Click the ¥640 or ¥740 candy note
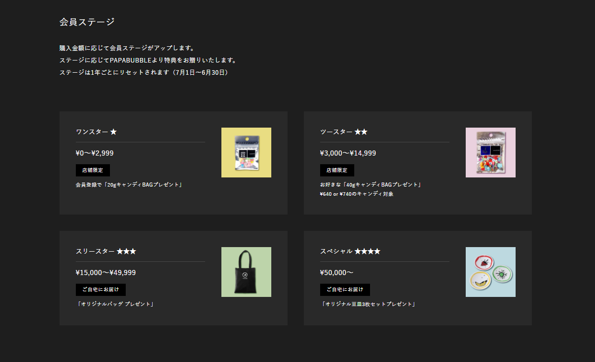595x362 pixels. click(356, 194)
